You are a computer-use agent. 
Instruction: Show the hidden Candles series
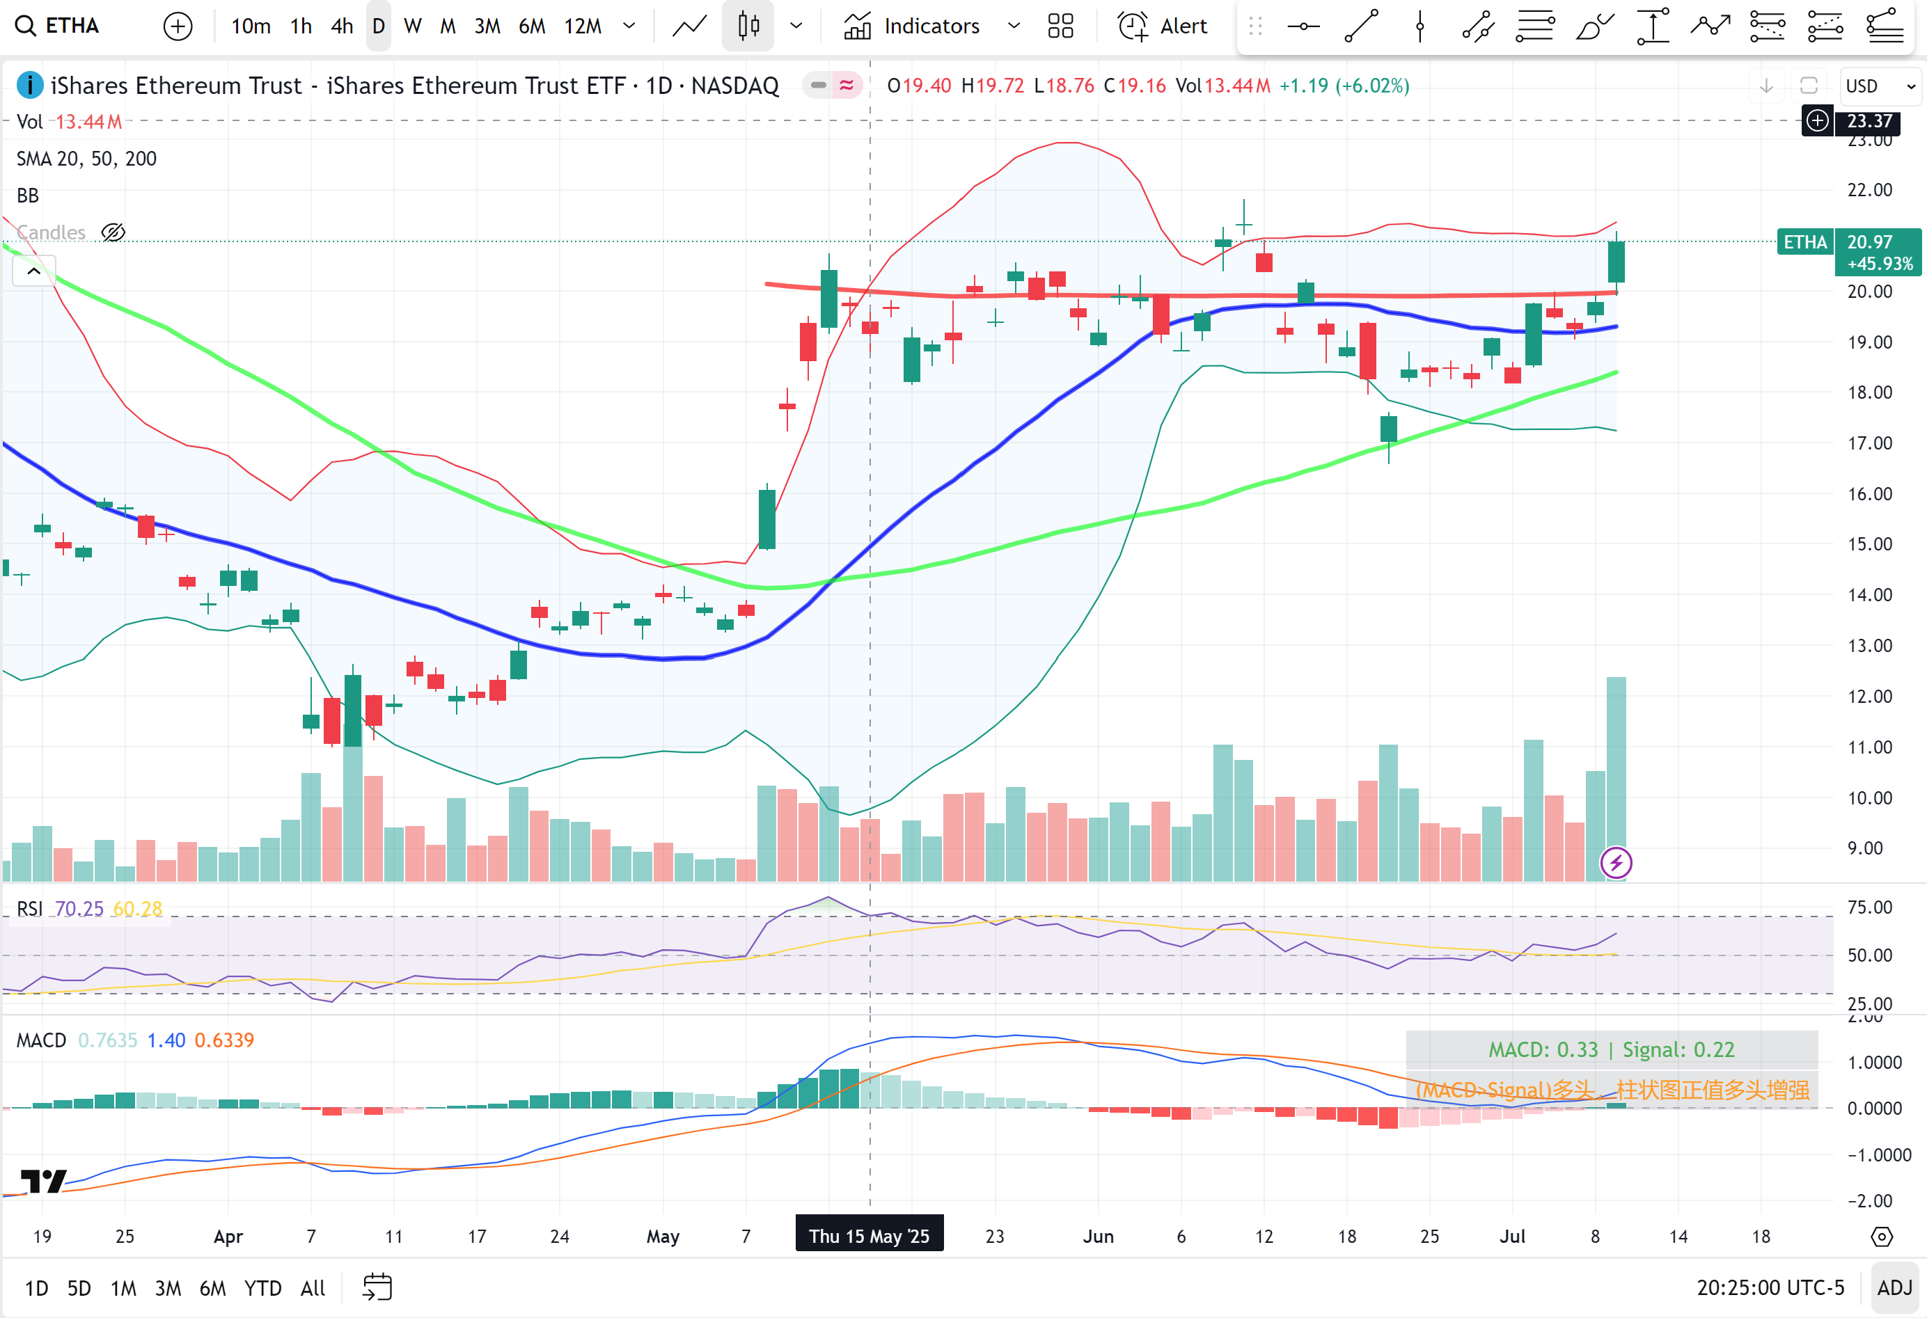click(x=113, y=233)
